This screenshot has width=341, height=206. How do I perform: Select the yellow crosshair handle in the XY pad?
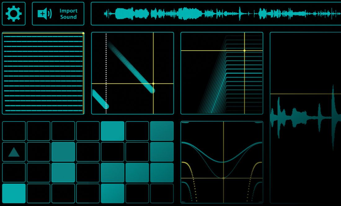coord(154,84)
